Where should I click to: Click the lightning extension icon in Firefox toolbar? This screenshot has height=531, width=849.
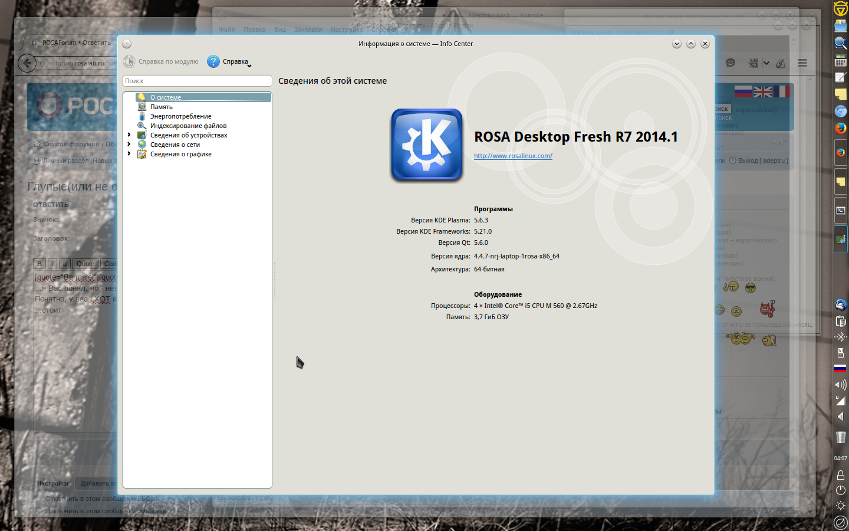coord(781,63)
